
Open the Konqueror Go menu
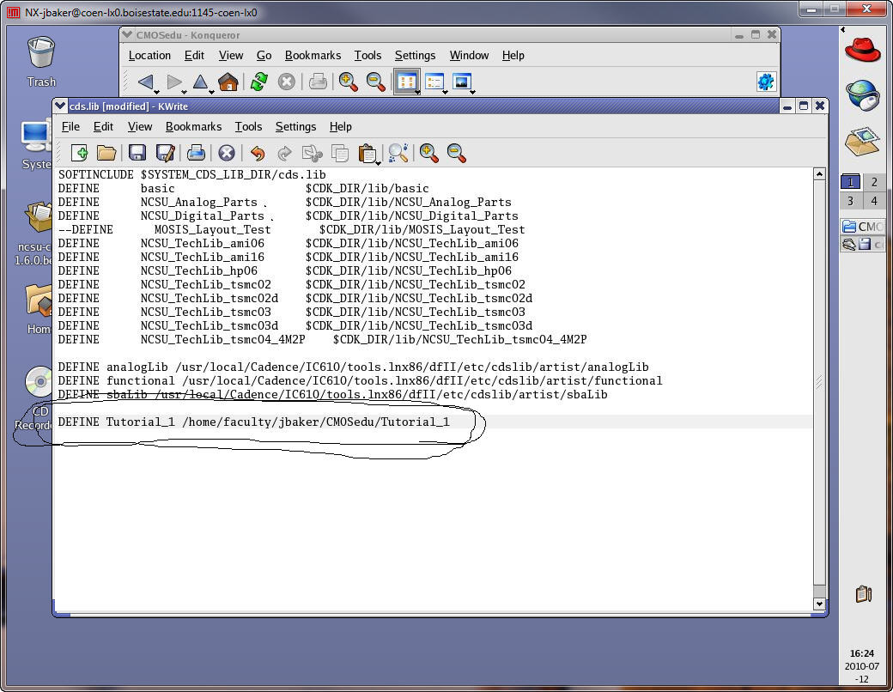[264, 55]
